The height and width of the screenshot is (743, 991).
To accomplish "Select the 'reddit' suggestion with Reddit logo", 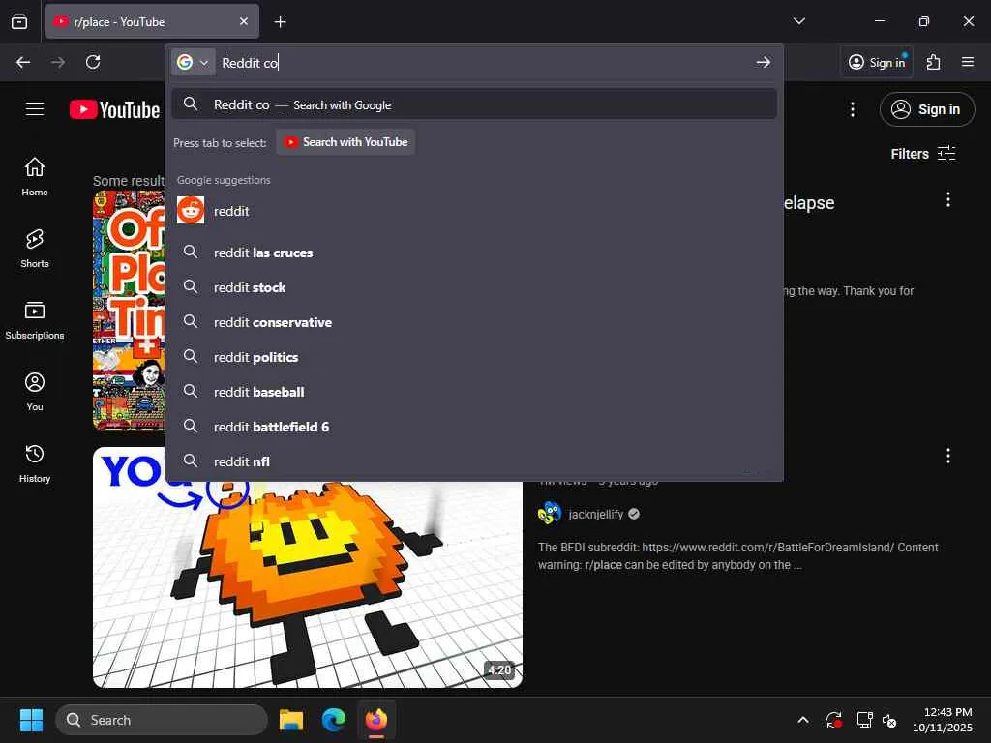I will click(474, 210).
